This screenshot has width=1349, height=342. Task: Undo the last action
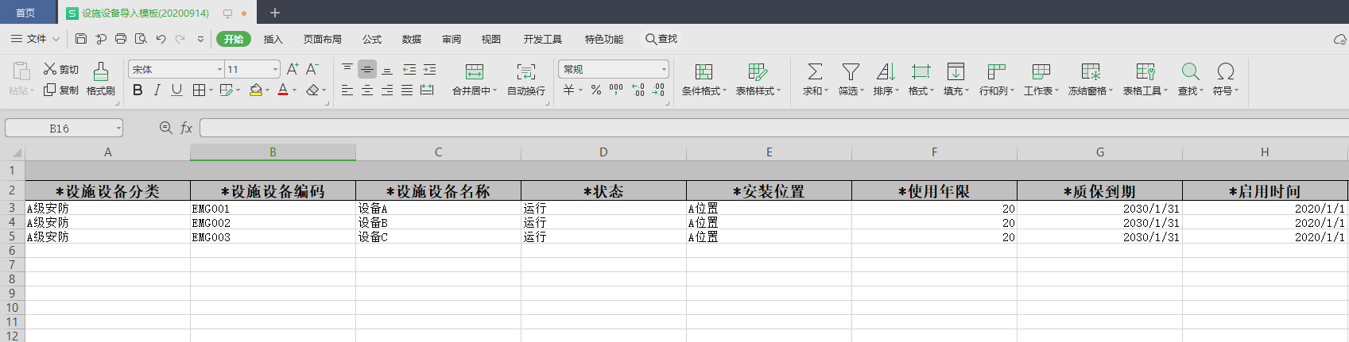tap(161, 38)
